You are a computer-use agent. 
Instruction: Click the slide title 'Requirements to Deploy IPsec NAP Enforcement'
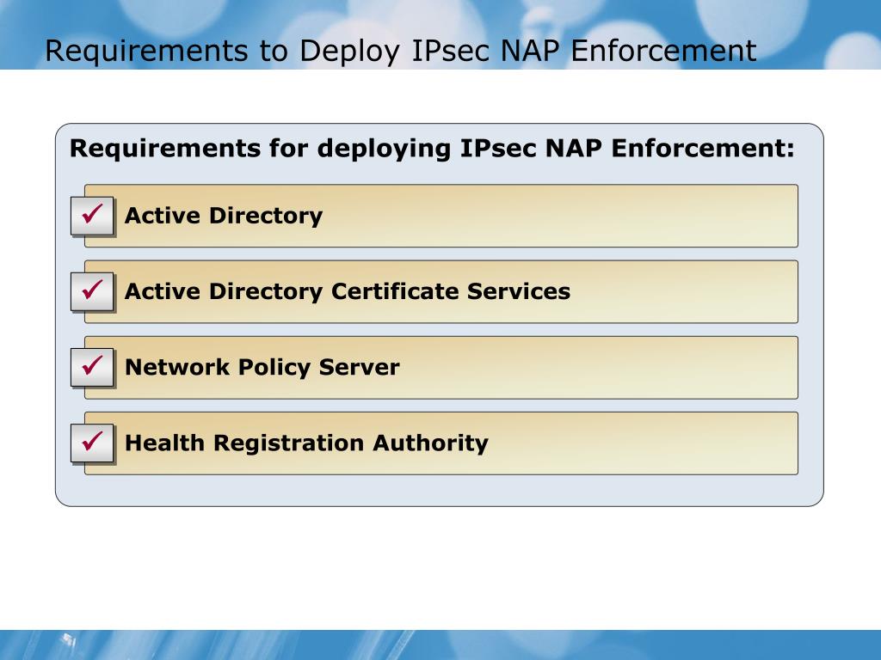point(401,51)
